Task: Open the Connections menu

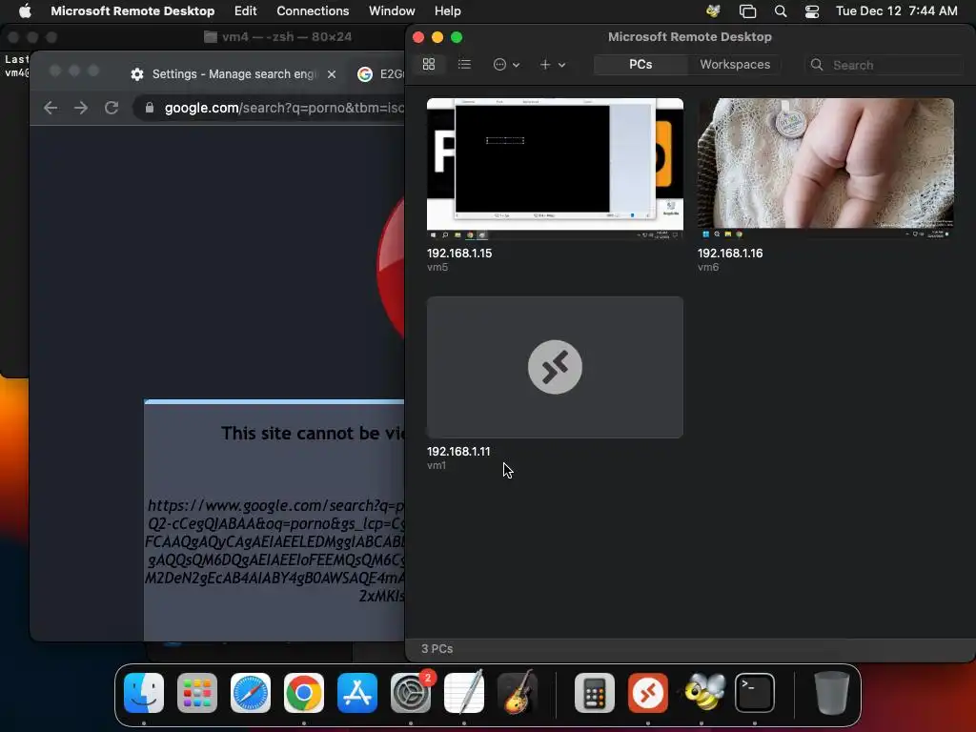Action: (313, 10)
